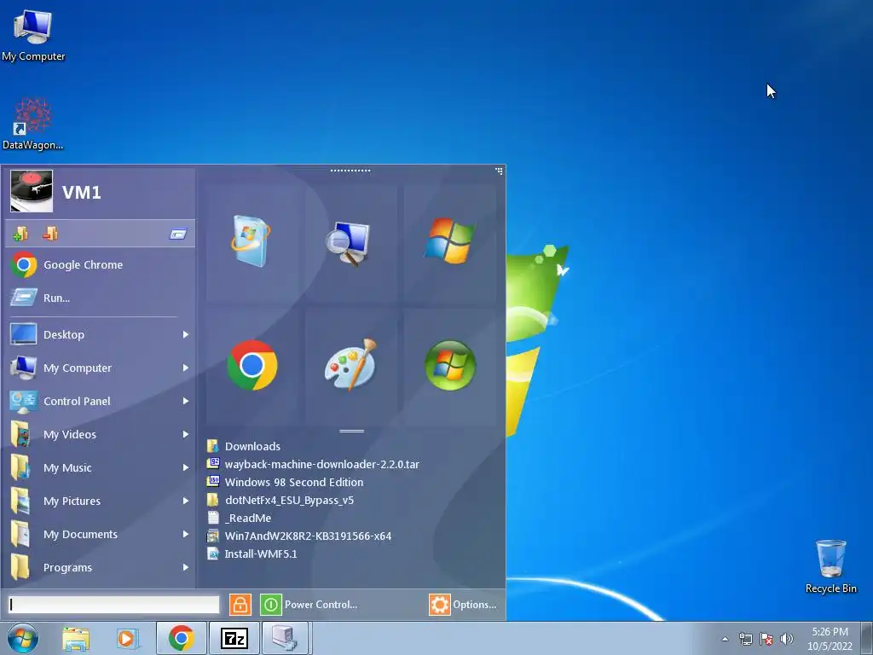The width and height of the screenshot is (873, 655).
Task: Click the separator handle below the tiles
Action: point(351,431)
